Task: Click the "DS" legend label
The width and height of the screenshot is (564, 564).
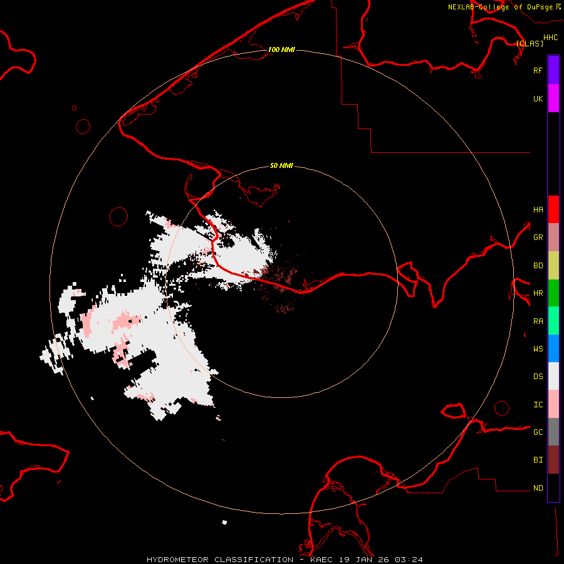Action: (x=538, y=377)
